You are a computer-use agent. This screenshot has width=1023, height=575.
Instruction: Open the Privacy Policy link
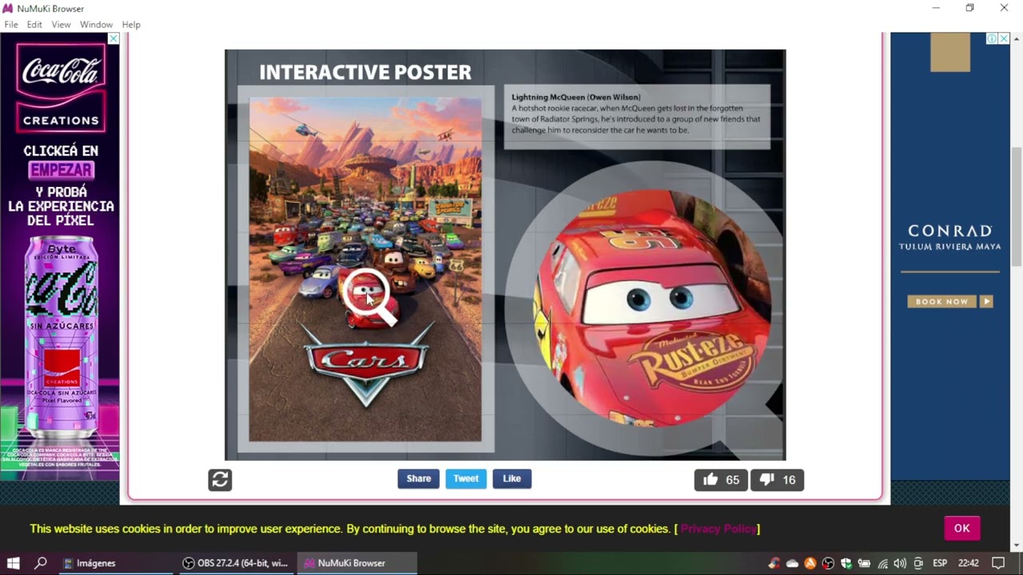pyautogui.click(x=718, y=529)
